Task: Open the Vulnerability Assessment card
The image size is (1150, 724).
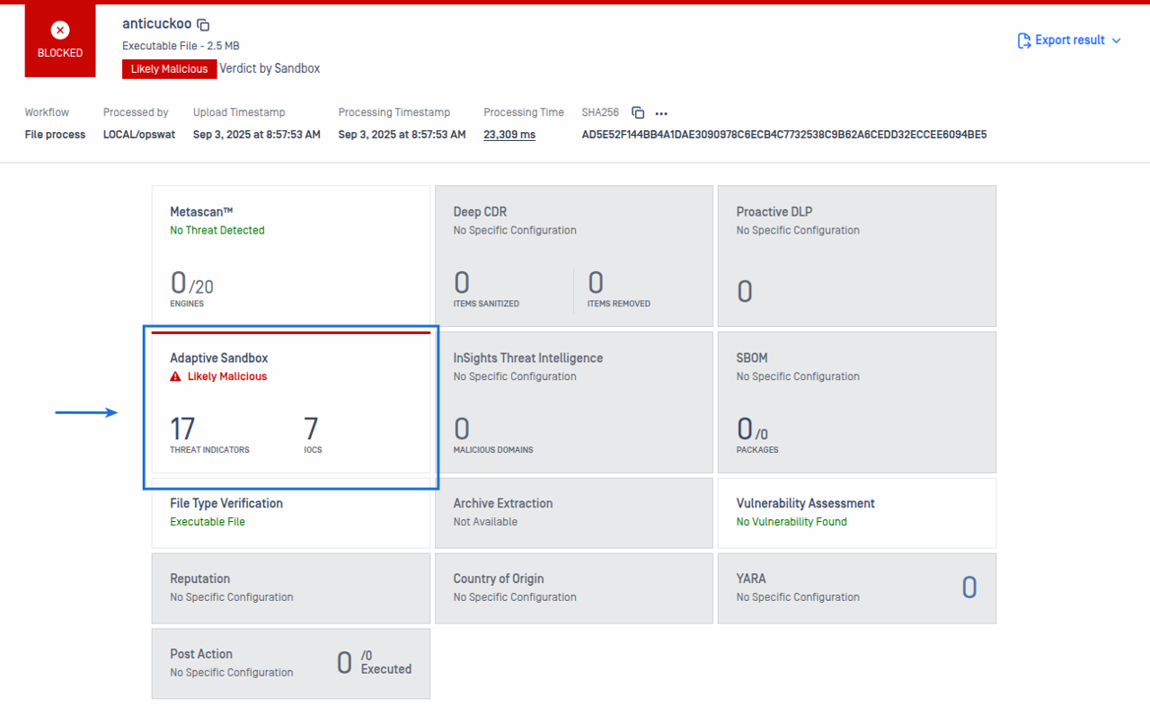Action: pyautogui.click(x=856, y=512)
